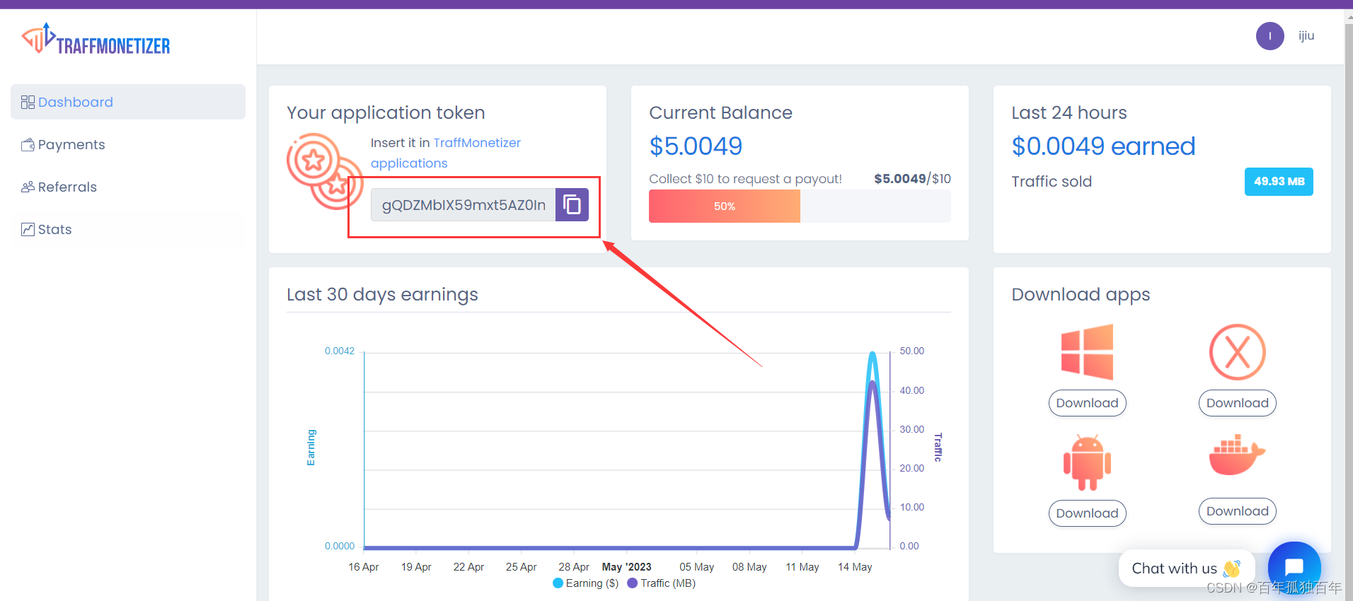
Task: Download the Docker app
Action: click(1237, 511)
